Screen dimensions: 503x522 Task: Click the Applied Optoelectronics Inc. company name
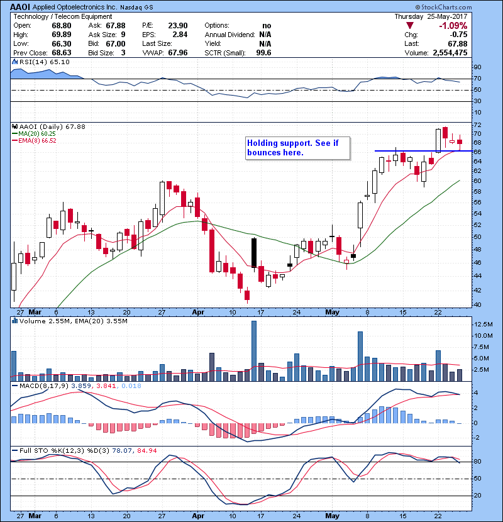[75, 7]
